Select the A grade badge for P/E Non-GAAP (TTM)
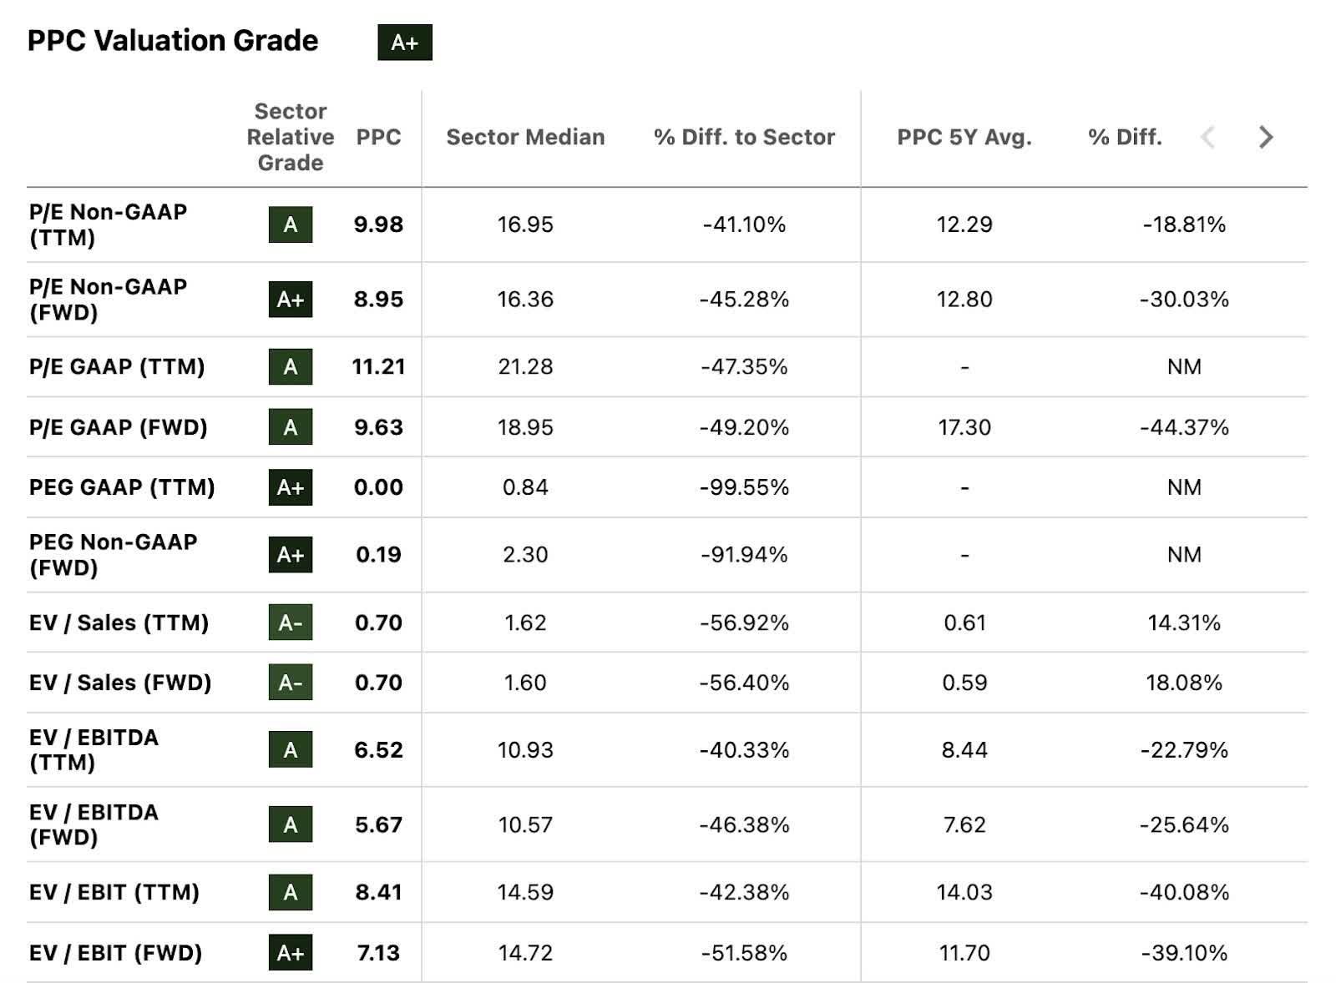 pyautogui.click(x=291, y=225)
